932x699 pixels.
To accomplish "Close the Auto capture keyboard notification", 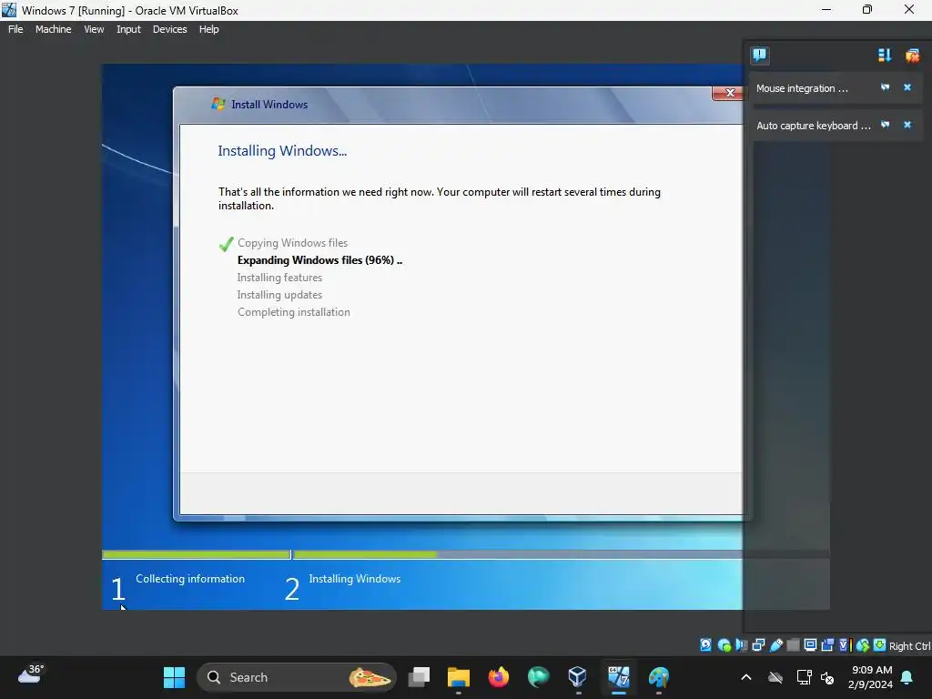I will 907,125.
